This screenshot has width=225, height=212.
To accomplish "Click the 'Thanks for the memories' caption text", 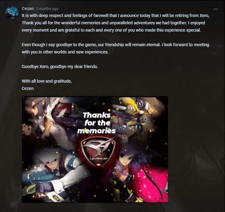I will pyautogui.click(x=97, y=123).
